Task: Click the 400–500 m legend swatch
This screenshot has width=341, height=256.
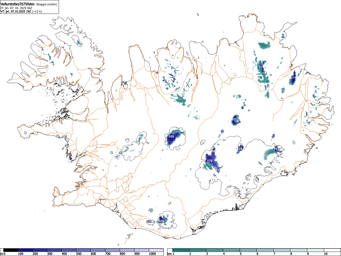Action: click(69, 250)
